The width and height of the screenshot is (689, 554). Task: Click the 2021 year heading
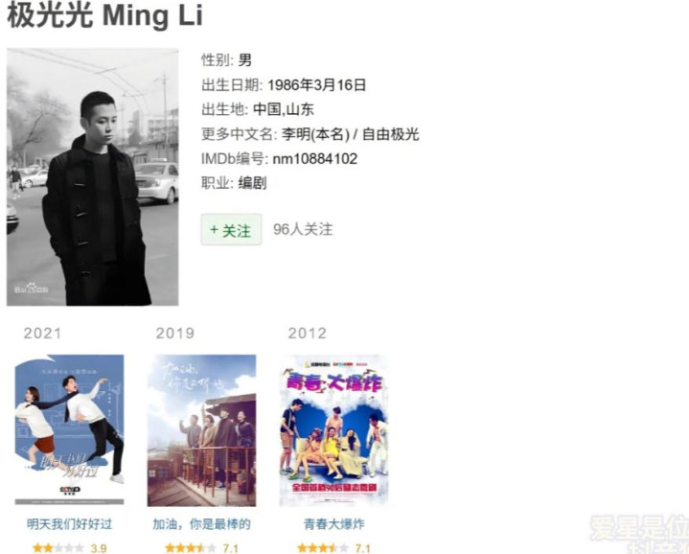tap(42, 333)
